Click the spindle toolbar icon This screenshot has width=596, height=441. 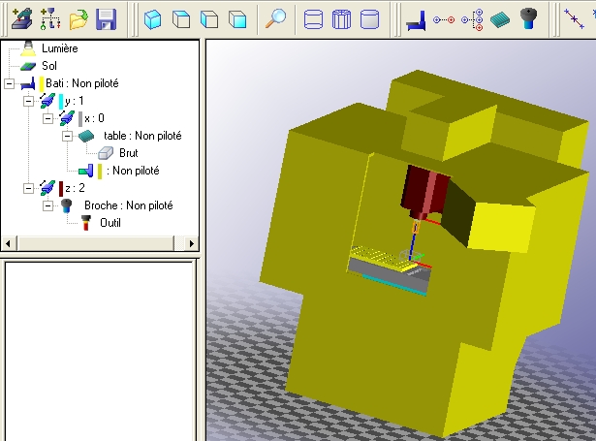(528, 19)
